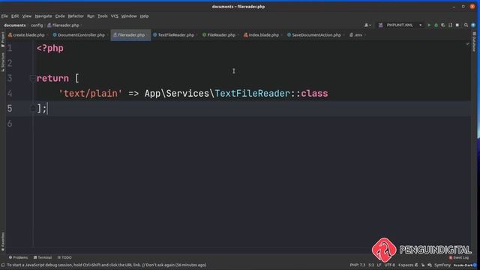Open the Structure tool window
Screen dimensions: 480x270
click(3, 62)
